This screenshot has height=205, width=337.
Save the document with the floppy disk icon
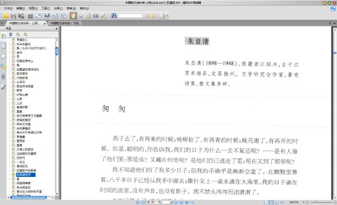[x=13, y=16]
